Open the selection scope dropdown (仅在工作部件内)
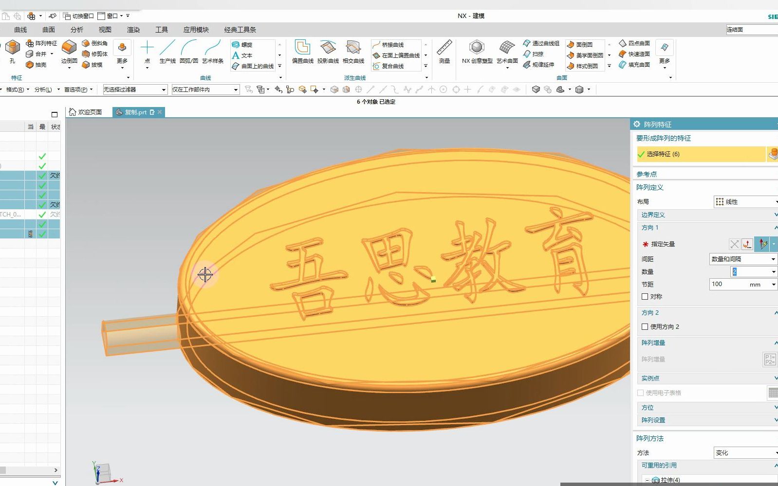778x486 pixels. [205, 90]
